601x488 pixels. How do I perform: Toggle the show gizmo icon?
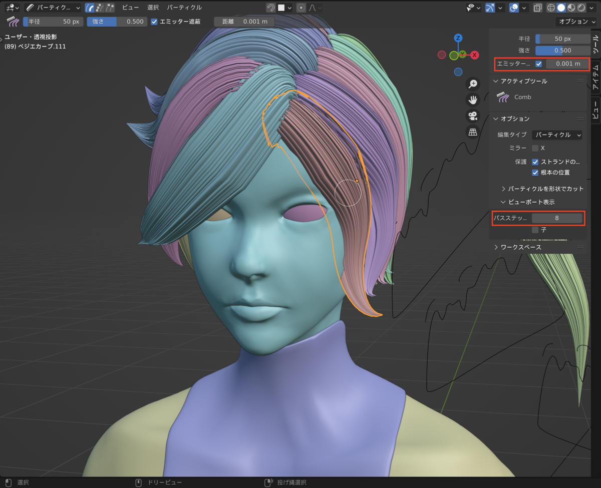click(x=490, y=8)
